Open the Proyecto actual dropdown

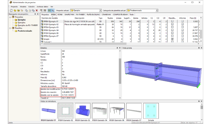click(x=100, y=10)
